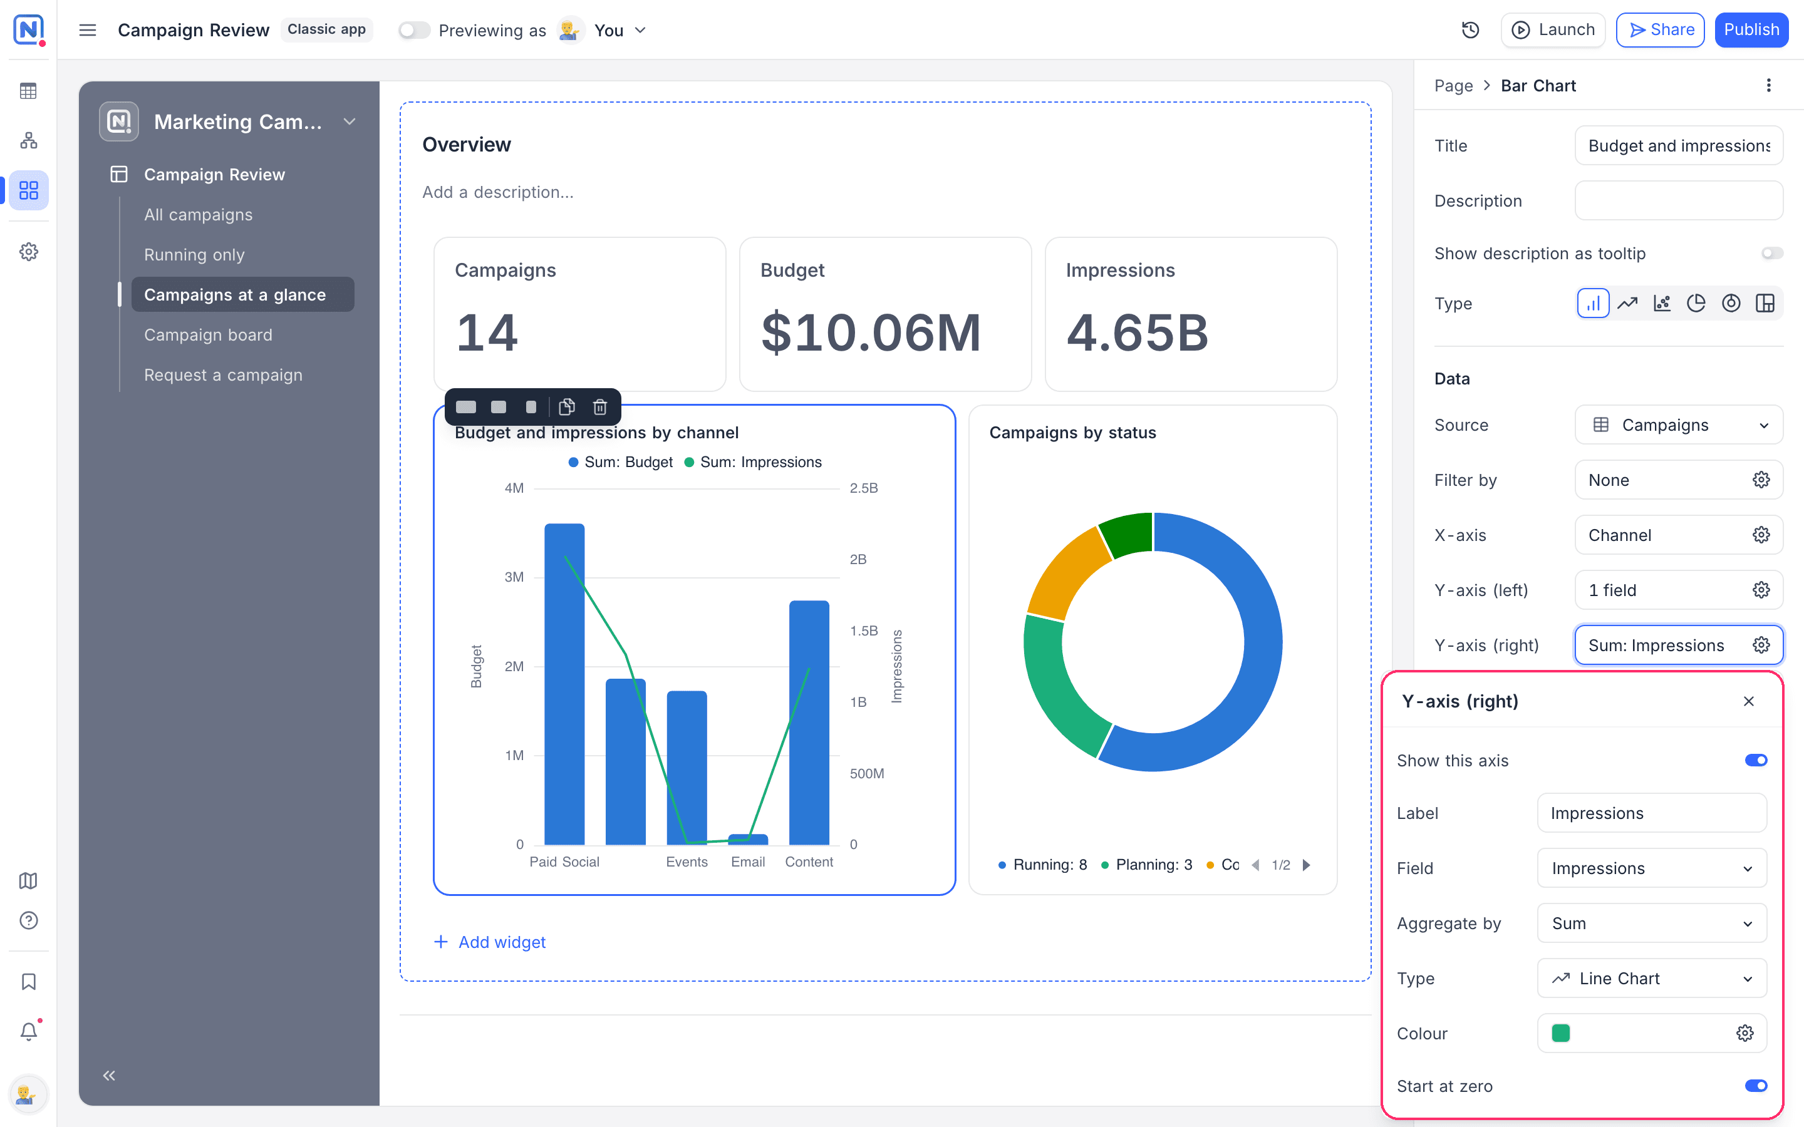Select the pie chart type icon

click(1696, 304)
